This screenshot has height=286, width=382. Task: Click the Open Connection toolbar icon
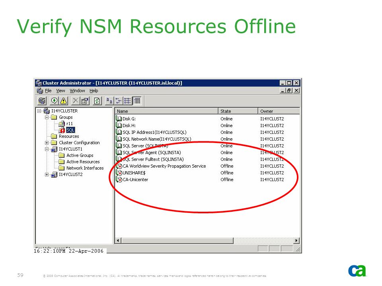click(x=42, y=100)
